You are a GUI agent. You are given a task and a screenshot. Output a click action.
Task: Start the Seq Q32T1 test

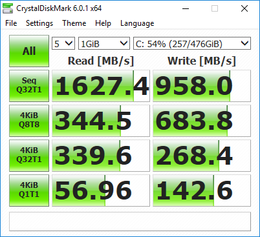click(29, 86)
